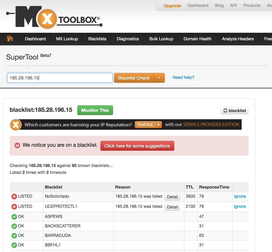
Task: Click the BARRACUDA blacklist name
Action: coord(58,235)
